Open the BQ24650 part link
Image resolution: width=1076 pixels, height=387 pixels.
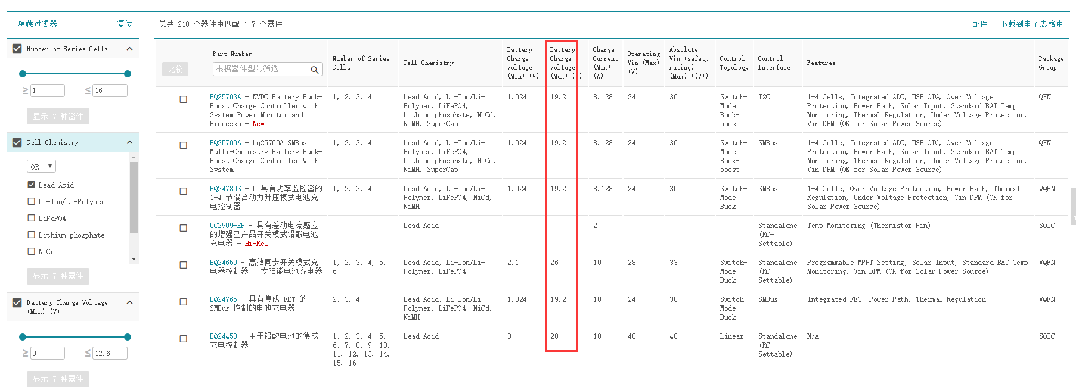click(223, 263)
